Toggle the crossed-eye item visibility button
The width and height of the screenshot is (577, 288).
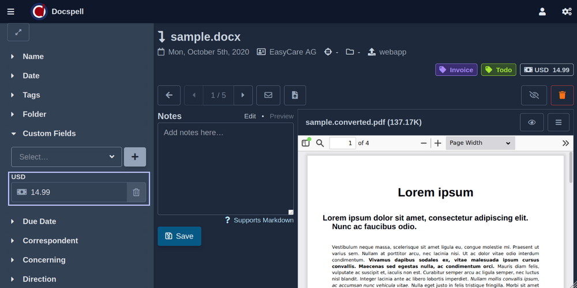[x=534, y=95]
